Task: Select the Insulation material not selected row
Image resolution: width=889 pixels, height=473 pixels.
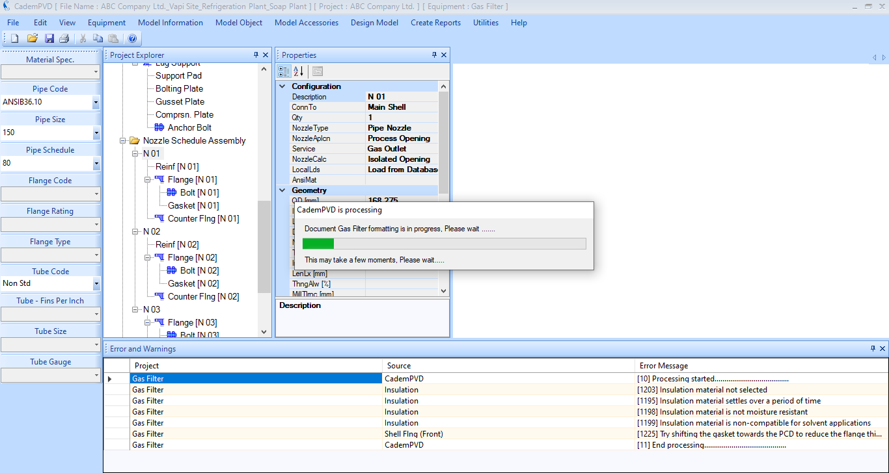Action: (x=496, y=390)
